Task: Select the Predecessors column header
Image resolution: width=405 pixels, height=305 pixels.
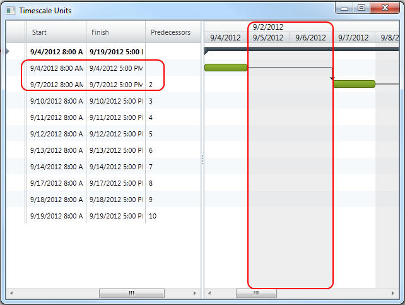Action: tap(170, 32)
